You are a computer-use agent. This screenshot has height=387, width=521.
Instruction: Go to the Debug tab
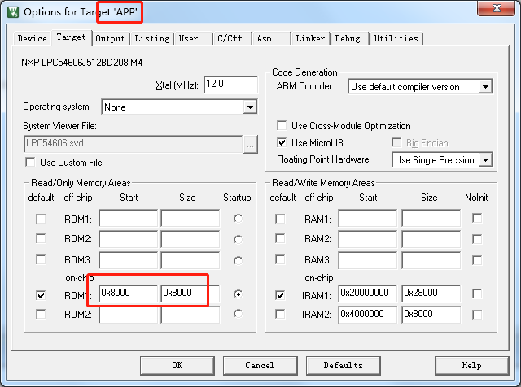349,38
